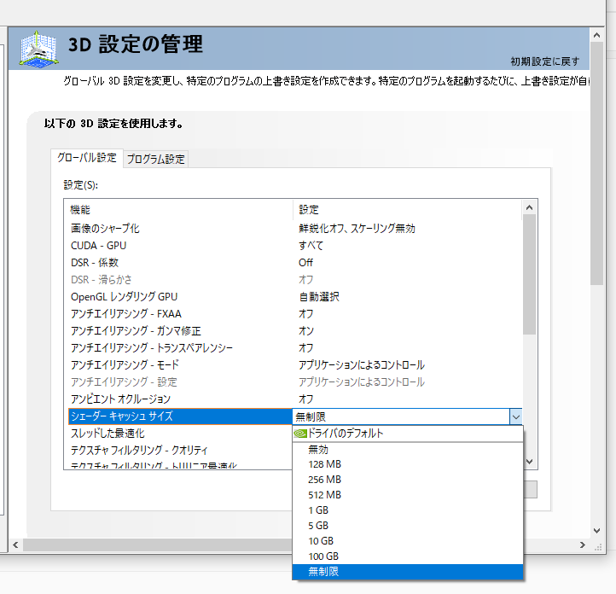Click the すべて value for CUDA
This screenshot has width=616, height=594.
click(x=311, y=246)
